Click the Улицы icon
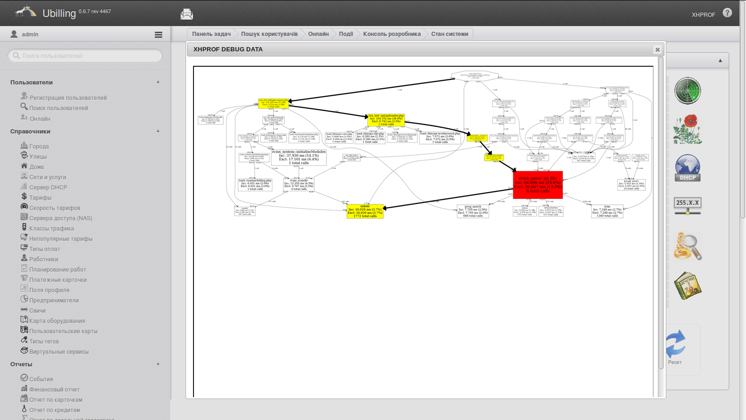 [24, 155]
